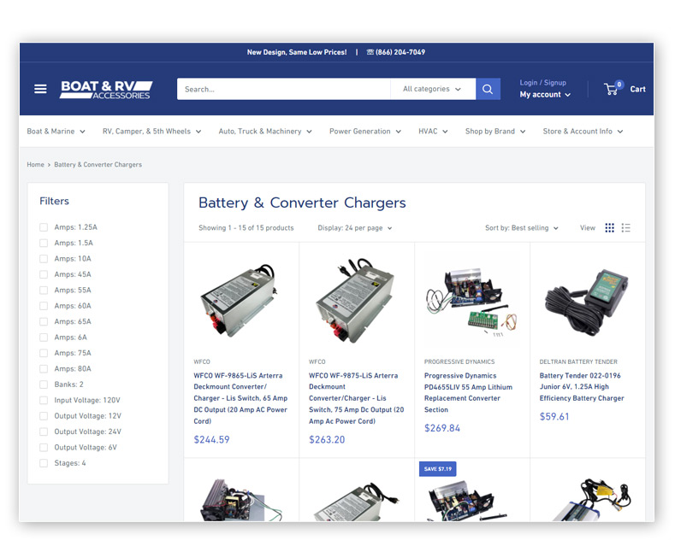
Task: Click the $244.59 price
Action: 211,439
